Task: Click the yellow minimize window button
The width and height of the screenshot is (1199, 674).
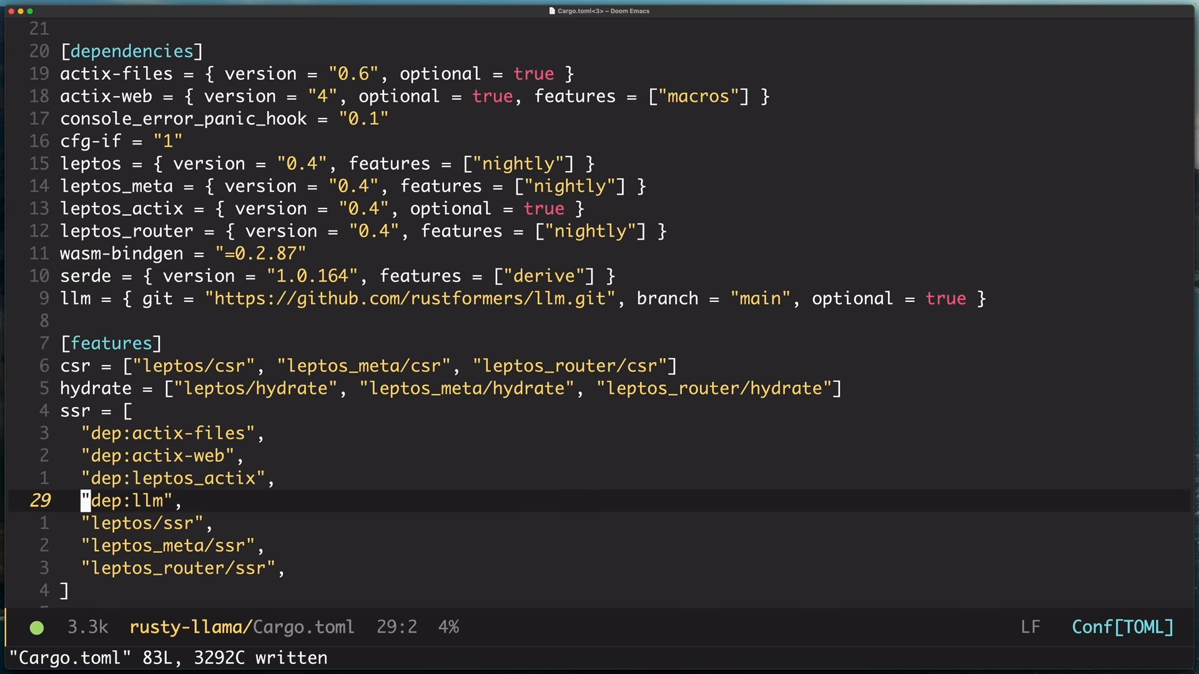Action: [x=21, y=11]
